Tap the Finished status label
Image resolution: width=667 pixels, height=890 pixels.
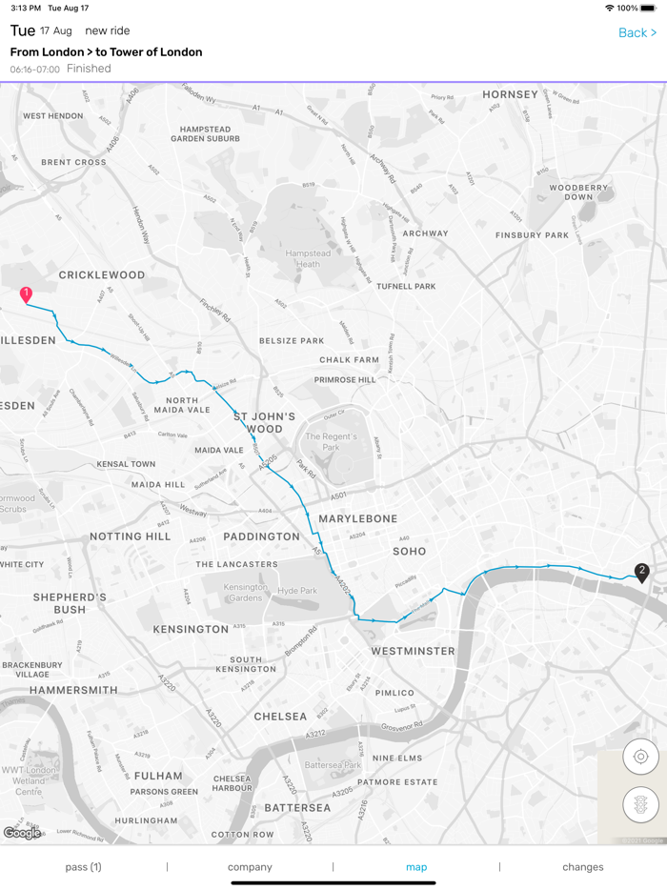click(89, 68)
